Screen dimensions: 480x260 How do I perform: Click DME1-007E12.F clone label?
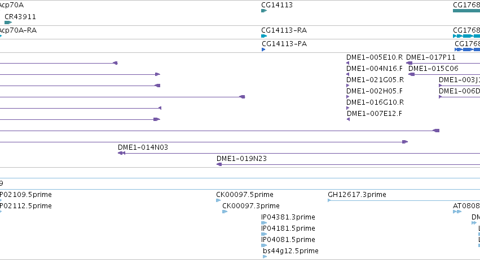[375, 114]
